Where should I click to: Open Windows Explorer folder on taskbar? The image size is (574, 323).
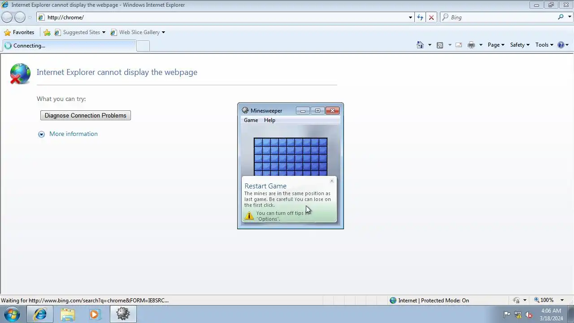coord(68,314)
